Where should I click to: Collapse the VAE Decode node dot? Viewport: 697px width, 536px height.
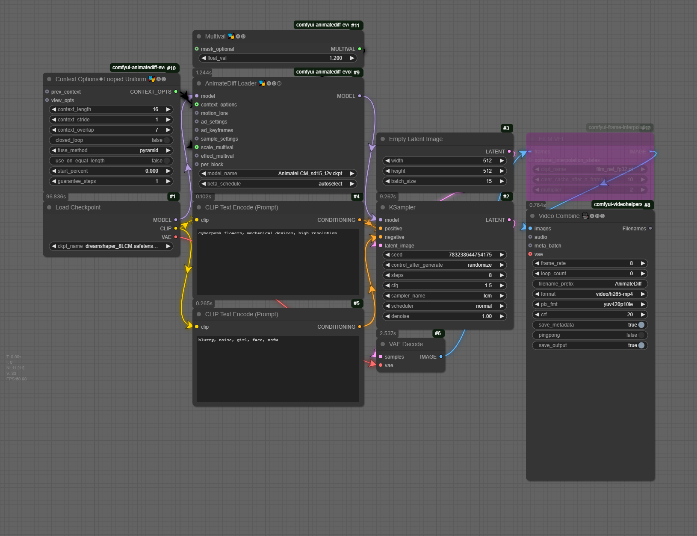383,344
